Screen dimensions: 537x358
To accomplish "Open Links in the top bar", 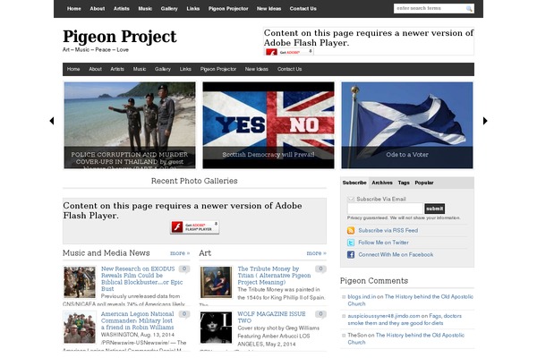I will (193, 9).
